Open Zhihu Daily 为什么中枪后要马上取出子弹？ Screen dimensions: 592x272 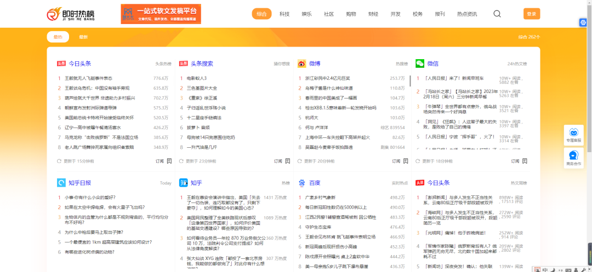(94, 232)
